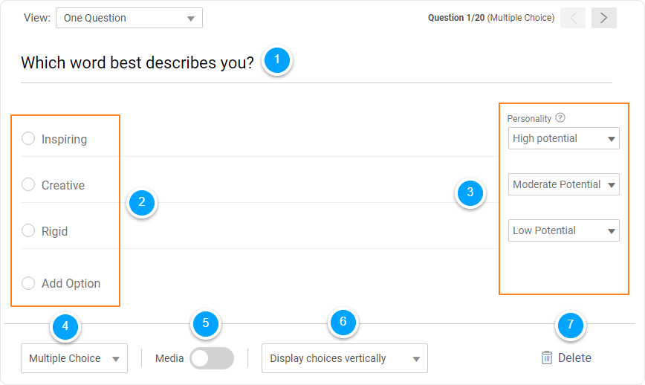Select the Rigid radio option
Screen dimensions: 645x385
28,230
